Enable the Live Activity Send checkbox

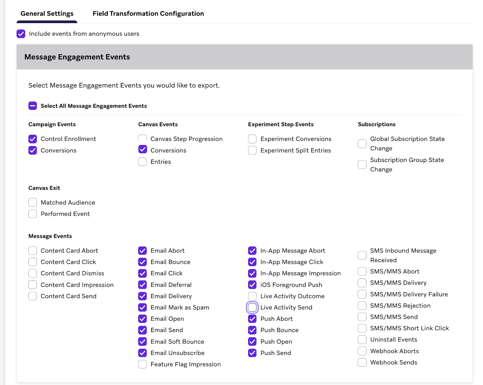click(x=252, y=307)
